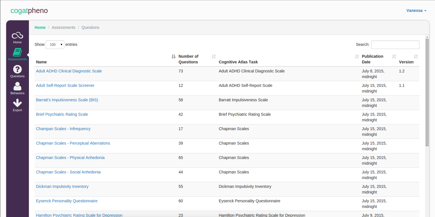Open Hamilton Psychiatric Rating Scale for Depression link

click(x=79, y=215)
